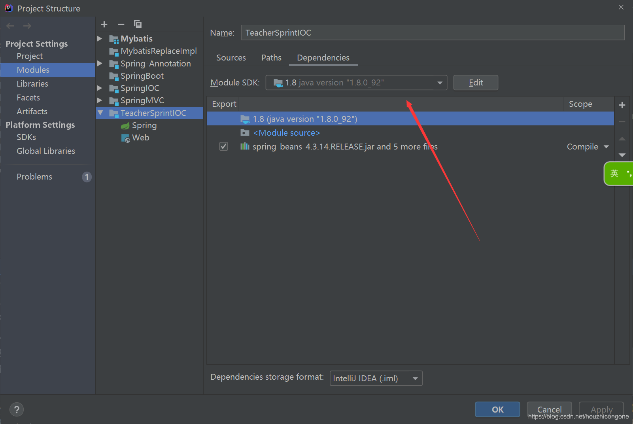The height and width of the screenshot is (424, 633).
Task: Click the spring-beans library bars icon
Action: [x=245, y=147]
